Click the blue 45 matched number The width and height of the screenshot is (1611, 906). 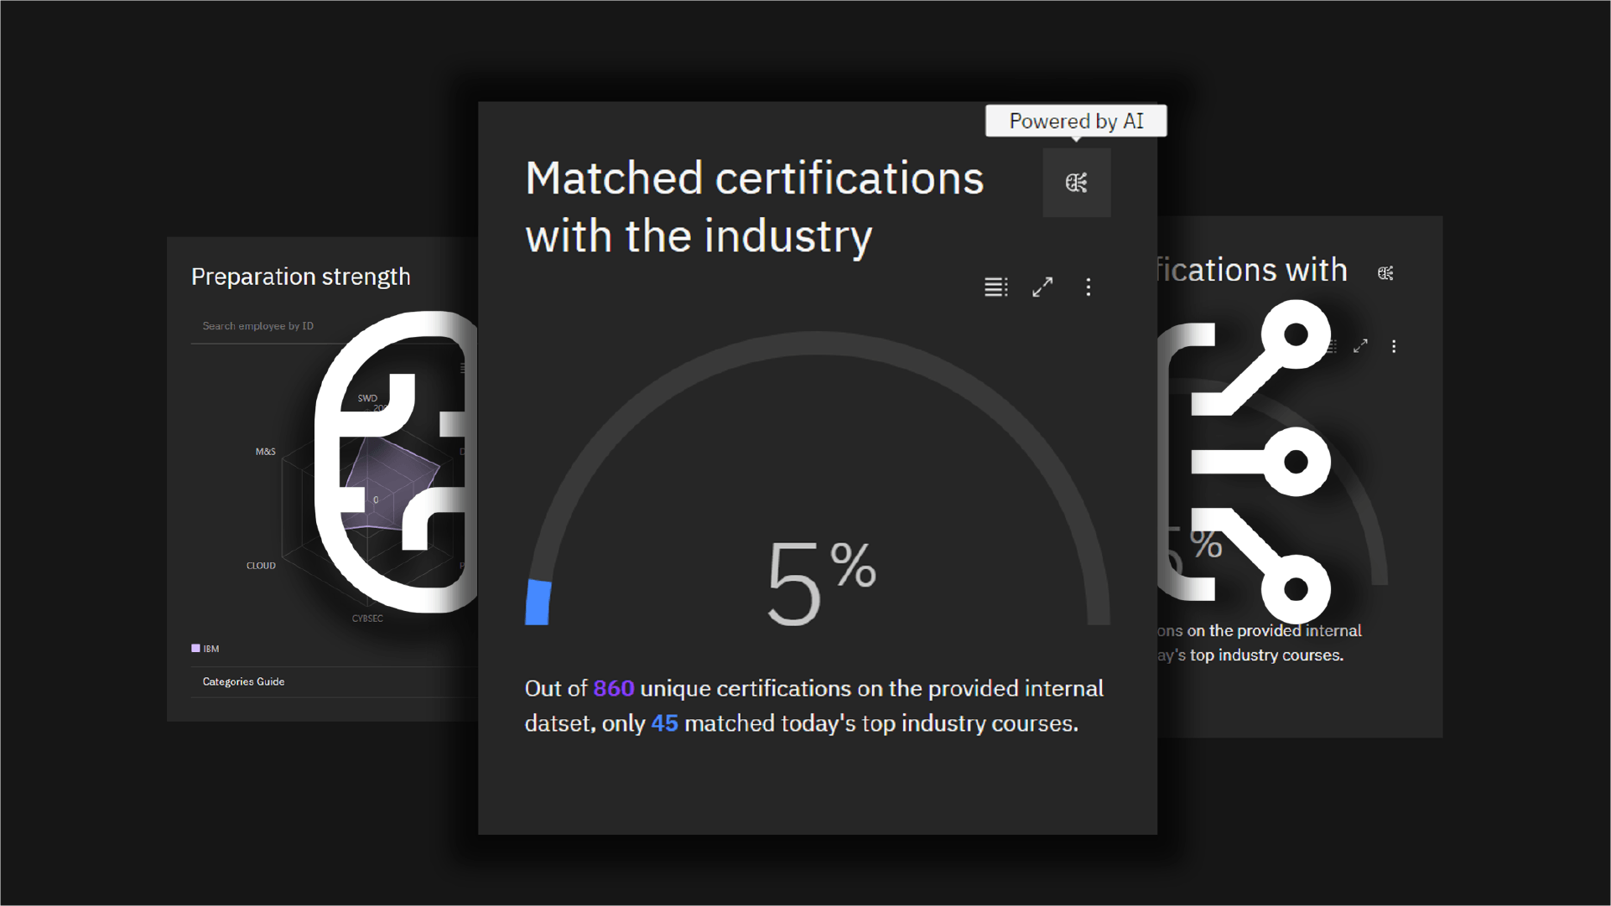(664, 723)
